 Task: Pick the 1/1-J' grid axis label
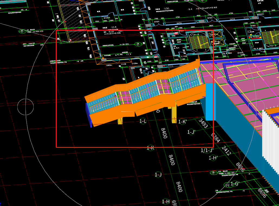click(x=207, y=150)
